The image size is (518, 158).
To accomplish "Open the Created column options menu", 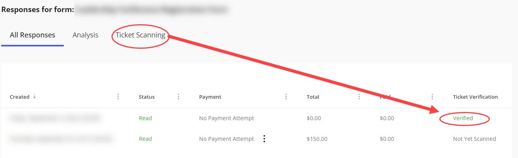I will 118,97.
